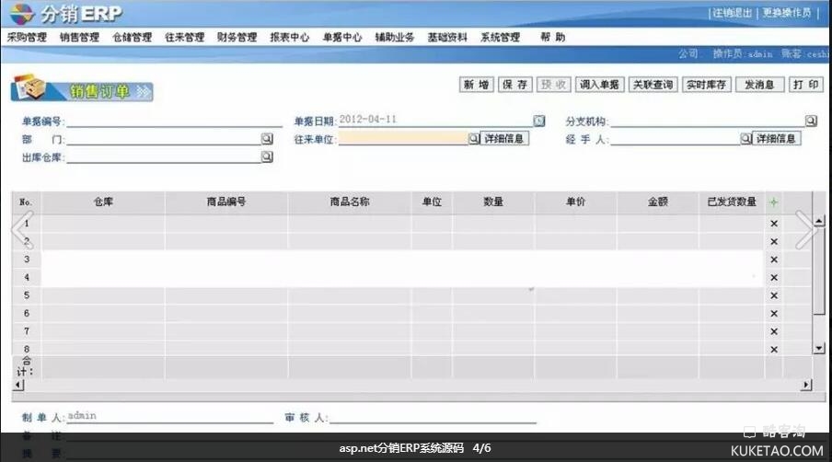Viewport: 832px width, 462px height.
Task: Open the 辅助业务 menu
Action: point(395,37)
